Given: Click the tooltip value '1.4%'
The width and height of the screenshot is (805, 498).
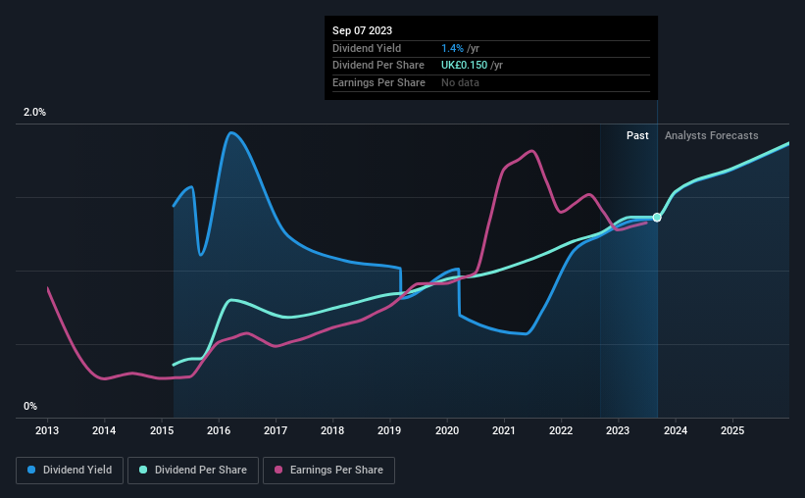Looking at the screenshot, I should coord(452,48).
